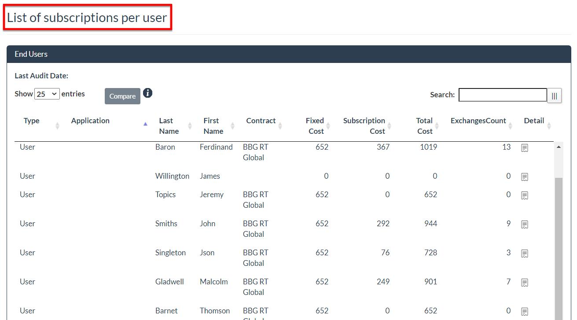Sort by Last Name column header
The image size is (577, 320).
click(166, 126)
